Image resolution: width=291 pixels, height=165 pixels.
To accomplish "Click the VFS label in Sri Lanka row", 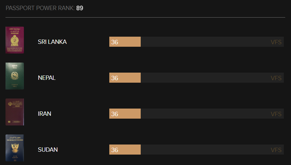I will click(276, 42).
